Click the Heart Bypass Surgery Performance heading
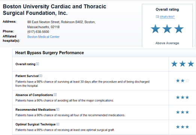 [49, 53]
